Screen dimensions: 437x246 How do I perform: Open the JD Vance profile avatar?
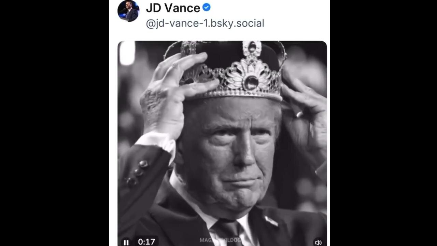click(x=128, y=11)
